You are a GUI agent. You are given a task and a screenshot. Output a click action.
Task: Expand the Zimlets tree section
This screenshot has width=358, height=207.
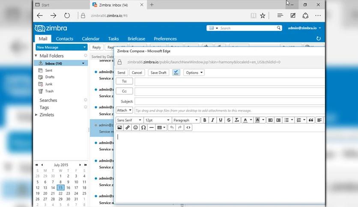click(x=36, y=115)
